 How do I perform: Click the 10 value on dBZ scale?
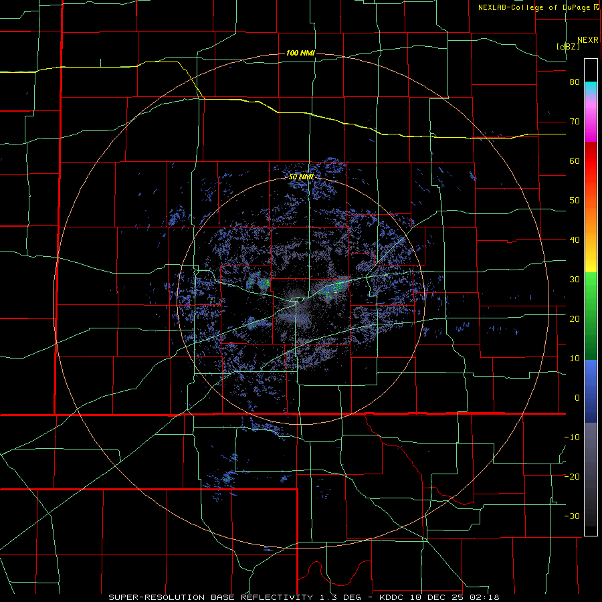[x=575, y=359]
